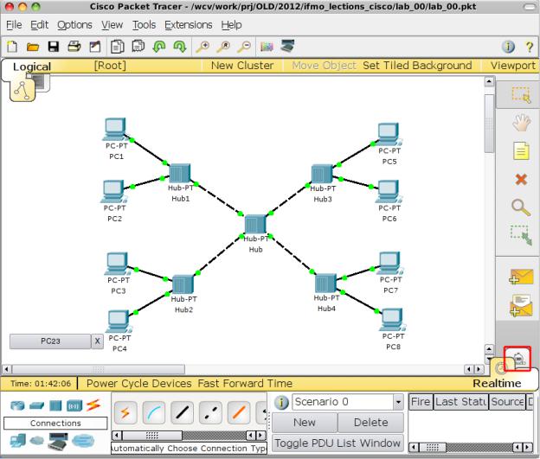Add a Simple PDU envelope tool
Screen dimensions: 540x459
(x=521, y=277)
